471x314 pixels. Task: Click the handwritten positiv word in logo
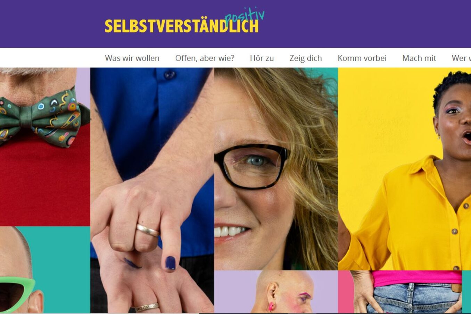tap(245, 17)
